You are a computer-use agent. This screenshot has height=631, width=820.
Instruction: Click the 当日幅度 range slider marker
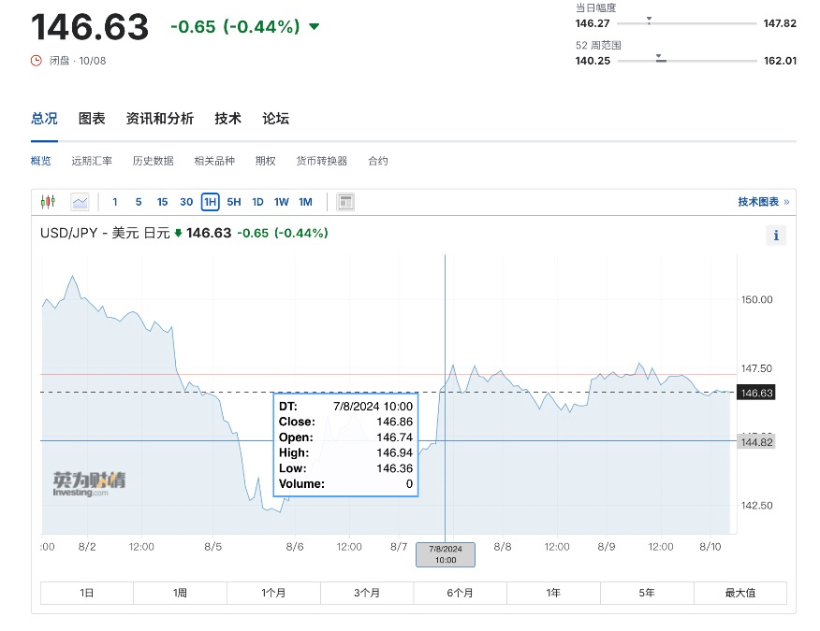click(649, 21)
